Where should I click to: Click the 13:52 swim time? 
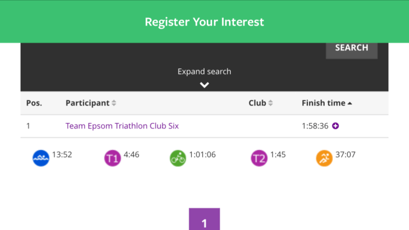point(62,155)
